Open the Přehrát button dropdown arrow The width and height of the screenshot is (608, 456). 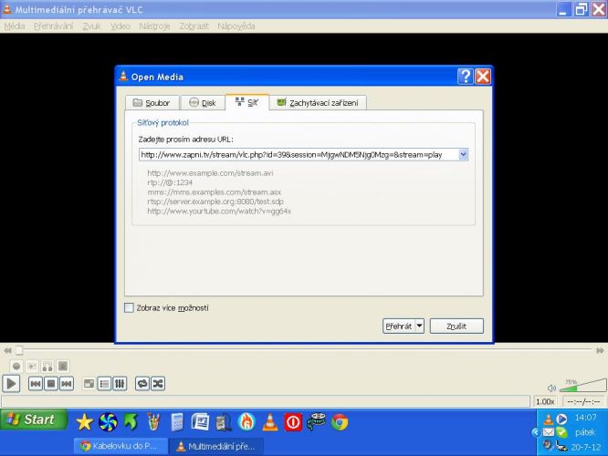point(420,326)
